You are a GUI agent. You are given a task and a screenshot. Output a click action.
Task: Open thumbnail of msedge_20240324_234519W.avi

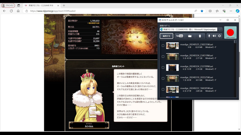(x=172, y=56)
